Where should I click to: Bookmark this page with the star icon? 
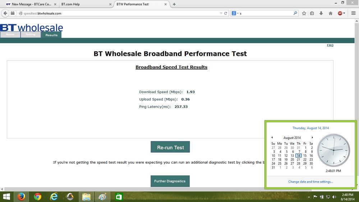(x=304, y=13)
